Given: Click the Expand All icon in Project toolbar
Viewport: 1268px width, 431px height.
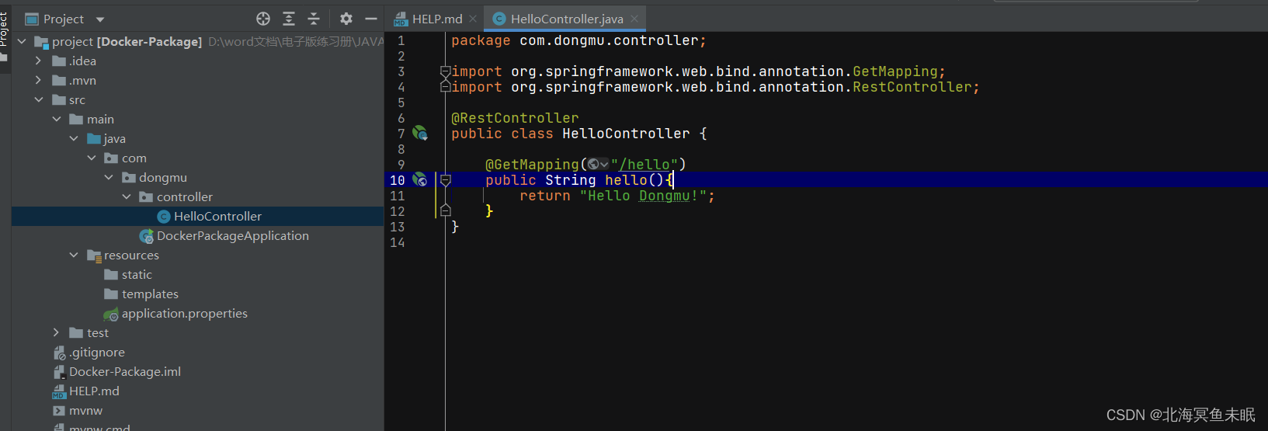Looking at the screenshot, I should pyautogui.click(x=289, y=19).
